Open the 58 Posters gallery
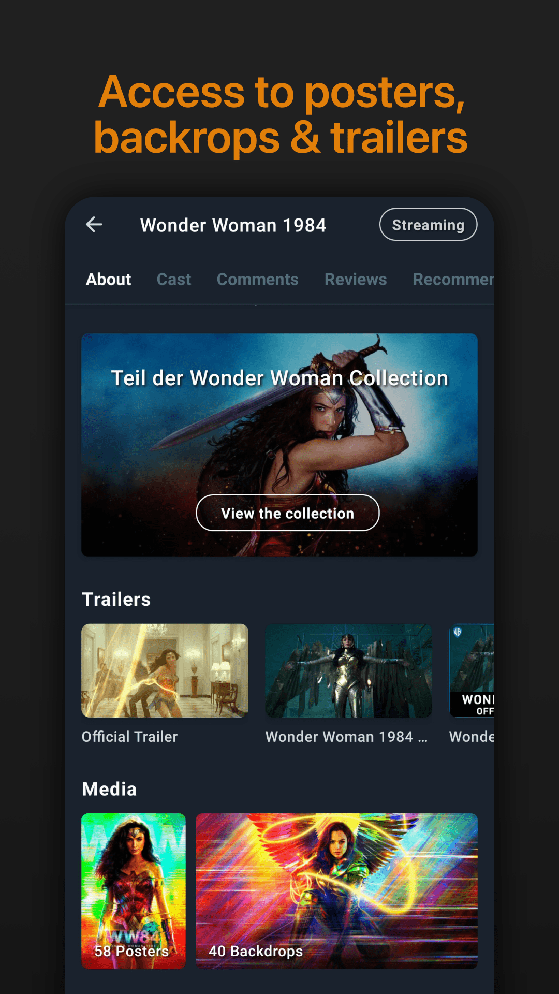Image resolution: width=559 pixels, height=994 pixels. 134,891
